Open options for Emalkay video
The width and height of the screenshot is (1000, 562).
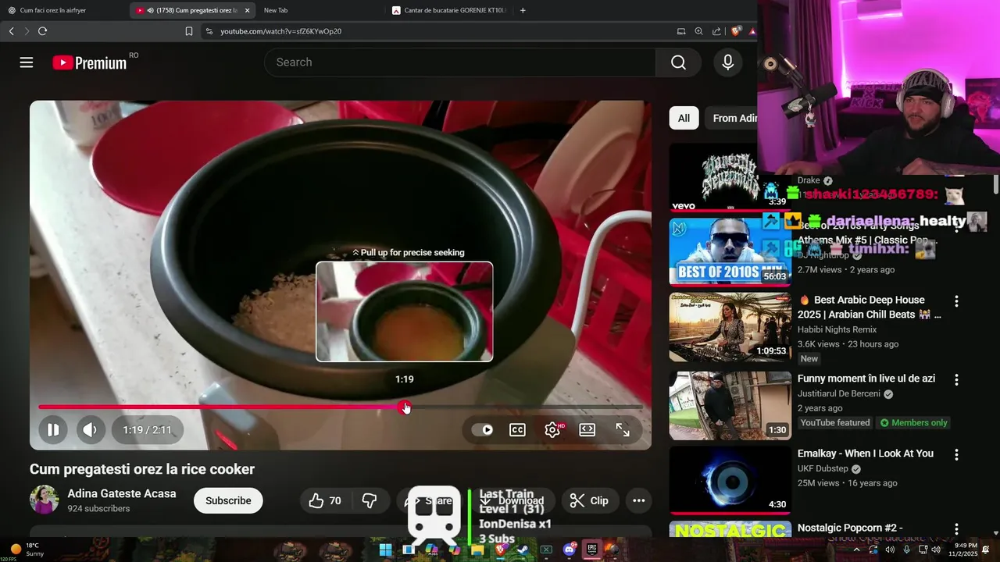click(x=956, y=454)
